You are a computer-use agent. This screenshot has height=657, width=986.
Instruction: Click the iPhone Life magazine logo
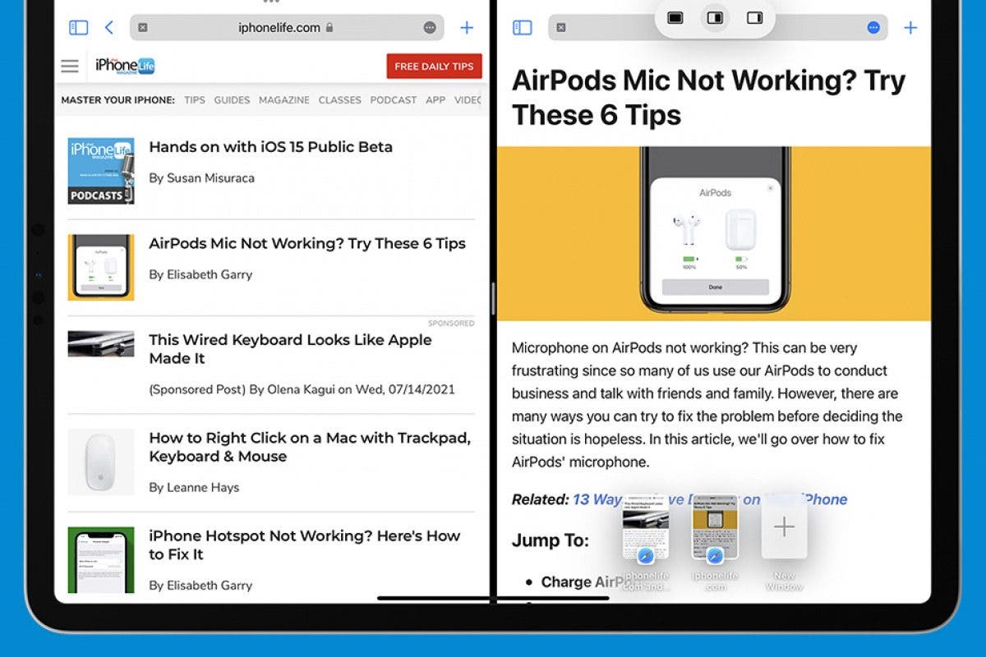point(124,66)
